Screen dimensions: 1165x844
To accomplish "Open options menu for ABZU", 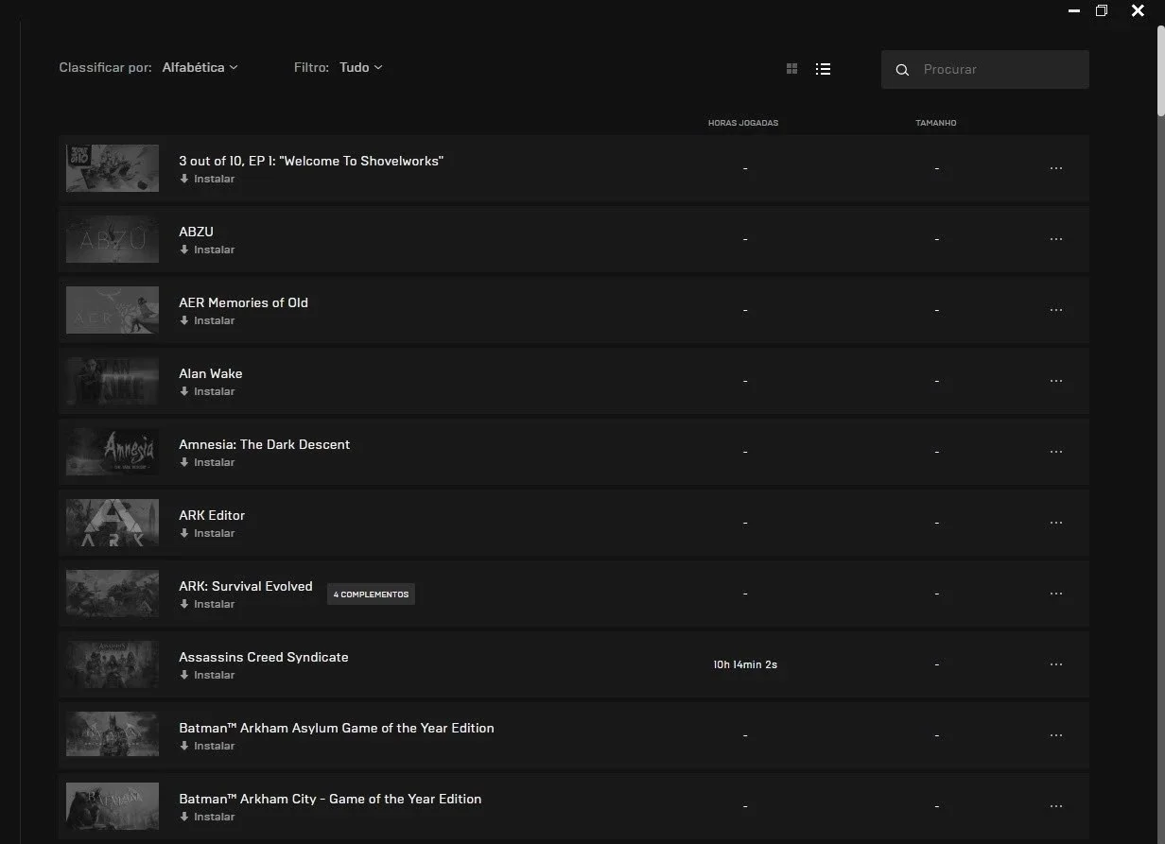I will coord(1056,239).
